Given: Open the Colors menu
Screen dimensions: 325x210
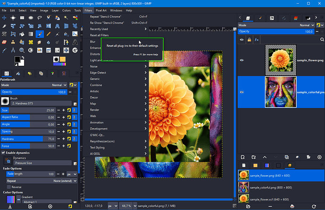Looking at the screenshot, I should click(x=67, y=10).
